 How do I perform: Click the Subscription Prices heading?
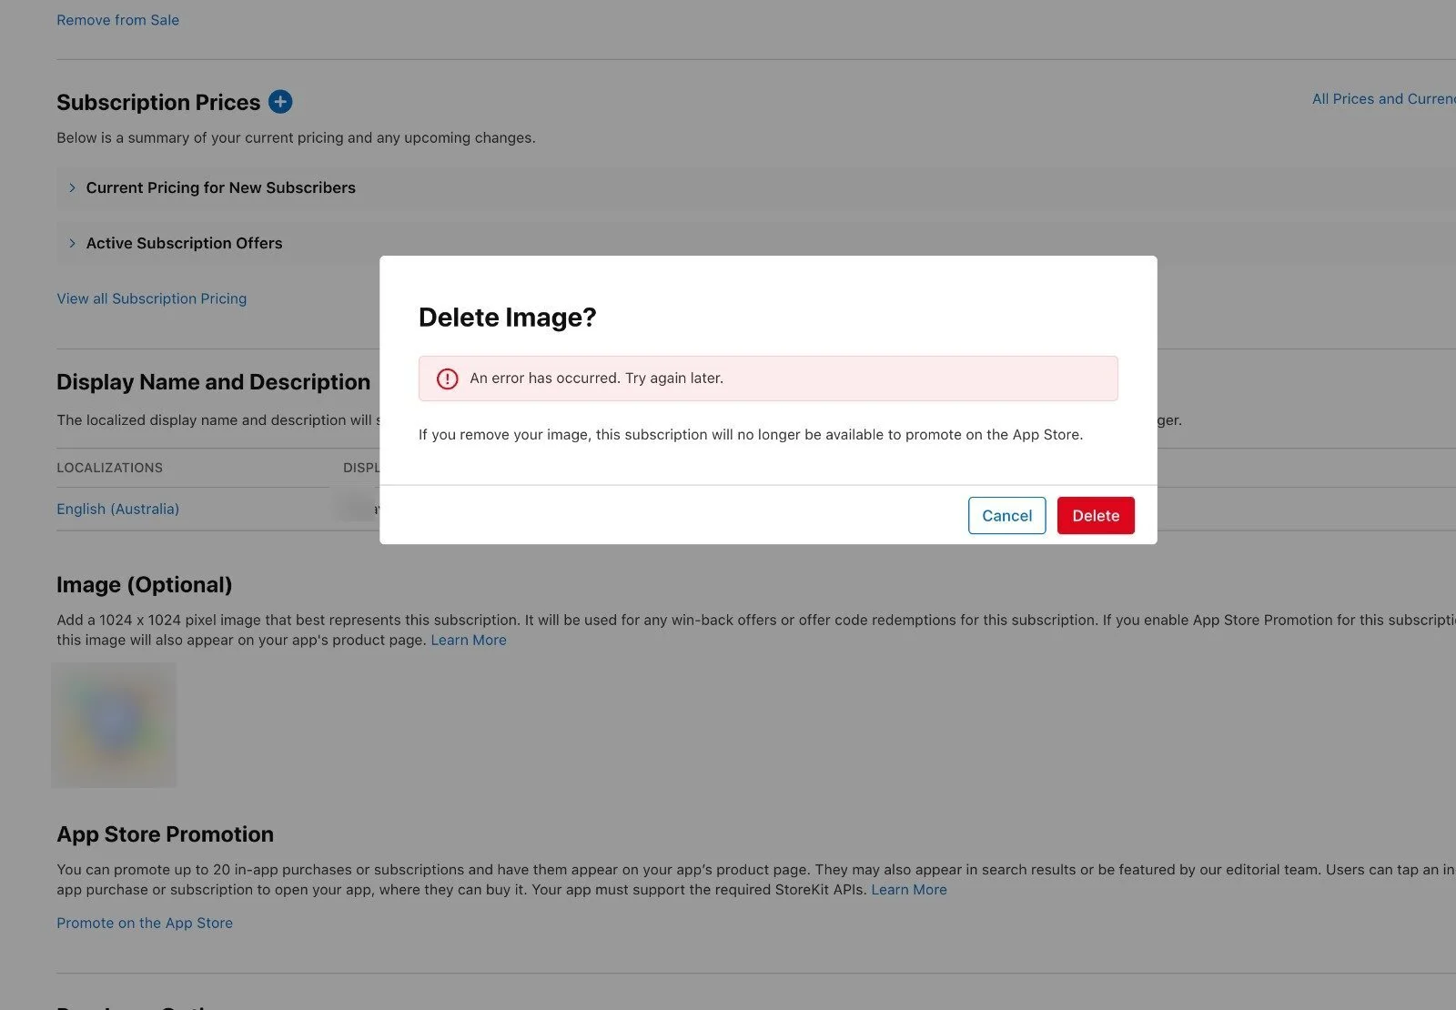(158, 102)
